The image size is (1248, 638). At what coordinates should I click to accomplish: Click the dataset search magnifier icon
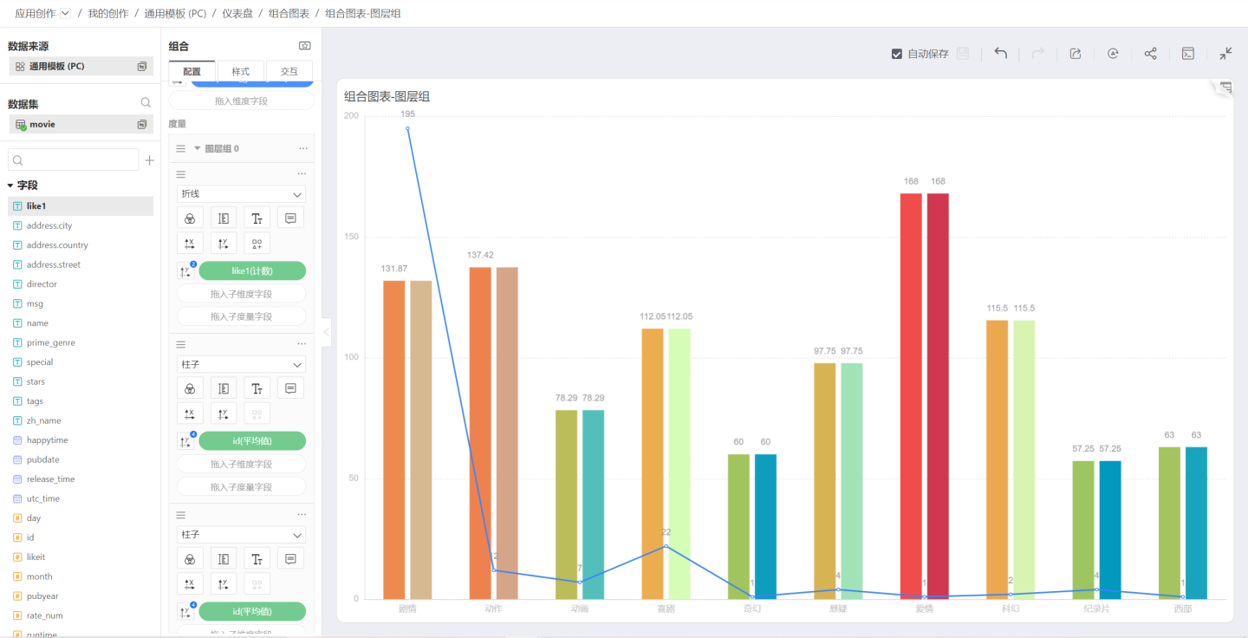tap(146, 103)
